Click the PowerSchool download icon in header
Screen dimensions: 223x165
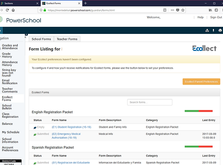coord(207,30)
